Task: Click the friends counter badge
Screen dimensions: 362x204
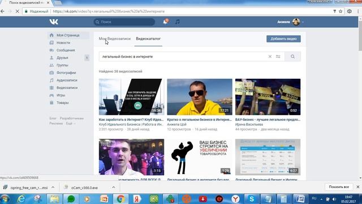Action: tap(87, 58)
